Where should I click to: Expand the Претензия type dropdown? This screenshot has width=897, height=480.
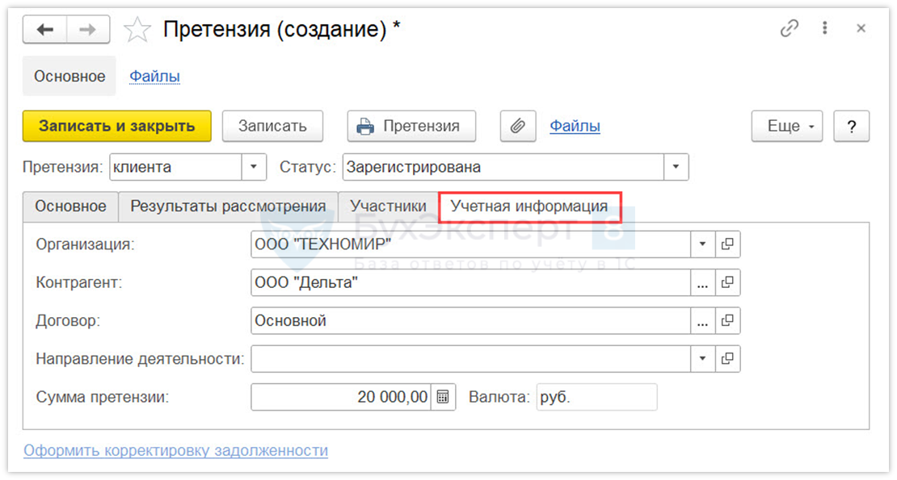[254, 168]
